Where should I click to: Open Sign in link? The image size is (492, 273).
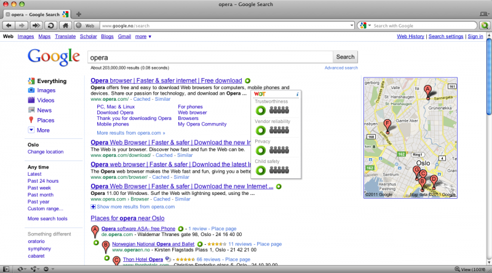[x=475, y=36]
